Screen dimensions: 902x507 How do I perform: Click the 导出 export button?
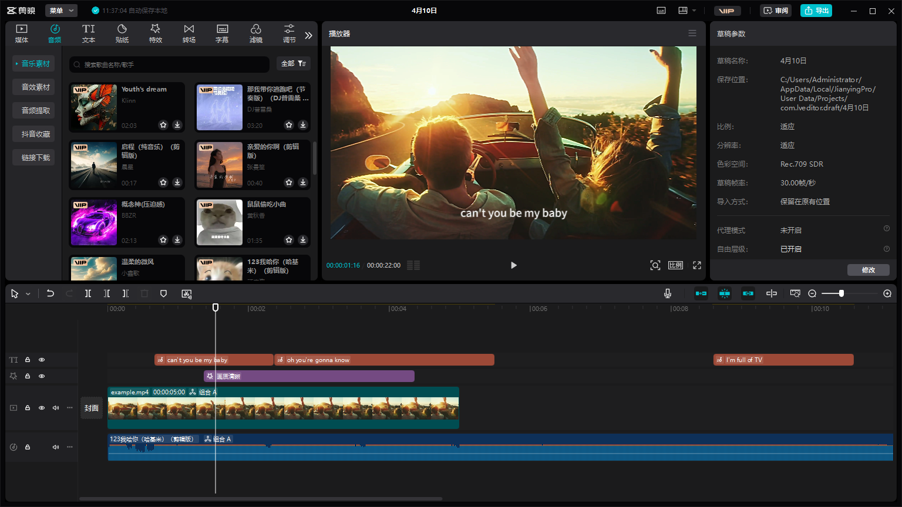(x=816, y=11)
